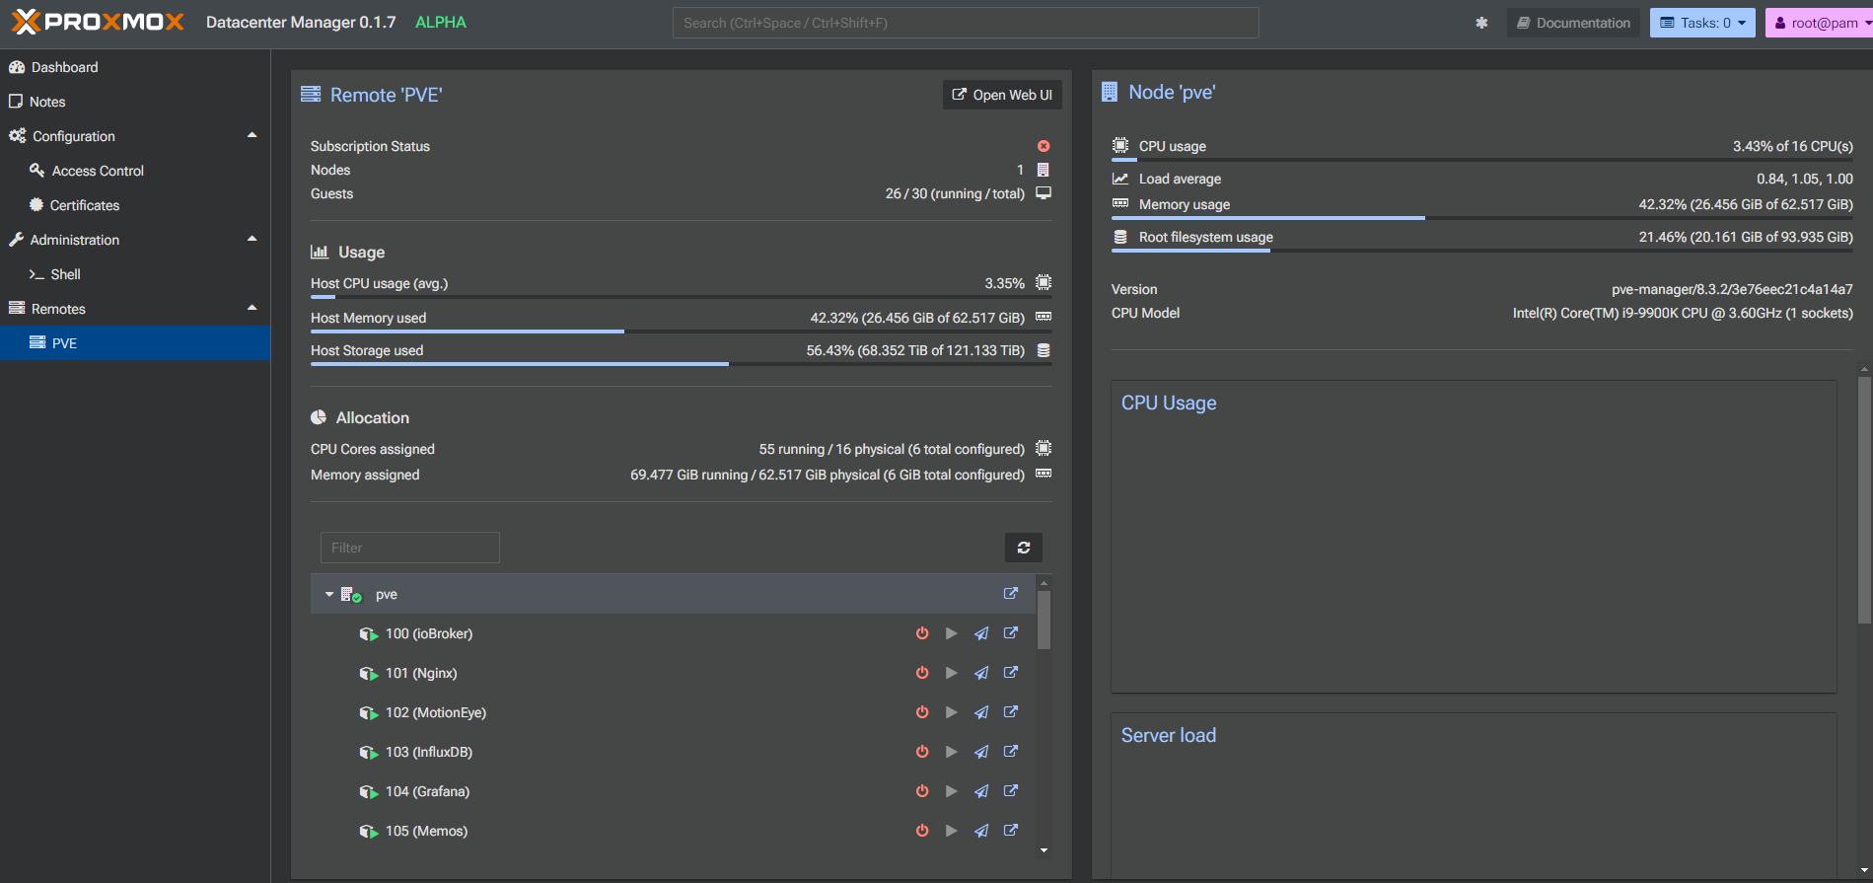Click the search field at top
This screenshot has height=883, width=1873.
[966, 23]
